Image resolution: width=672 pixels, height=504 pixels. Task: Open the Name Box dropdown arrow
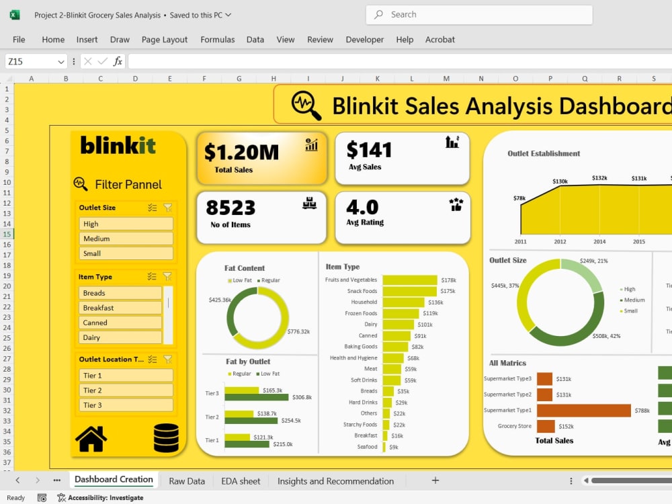coord(61,62)
